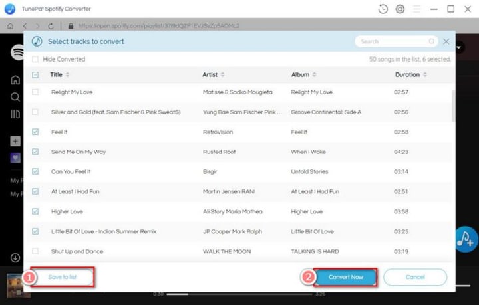The height and width of the screenshot is (305, 479).
Task: Open settings via the gear icon
Action: coord(400,9)
